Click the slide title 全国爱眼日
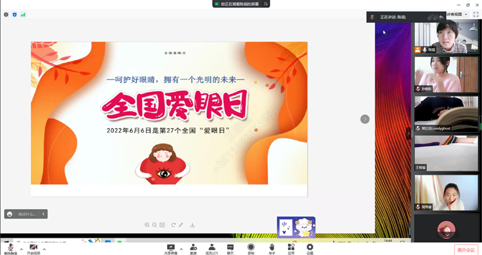Image resolution: width=482 pixels, height=255 pixels. 175,105
